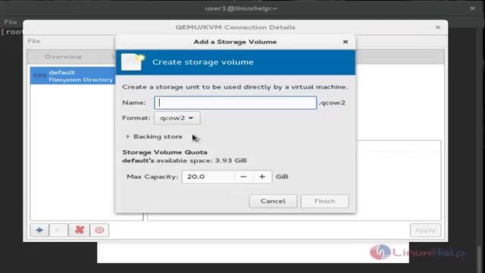Add a storage pool with plus icon
The width and height of the screenshot is (485, 273).
[x=39, y=230]
